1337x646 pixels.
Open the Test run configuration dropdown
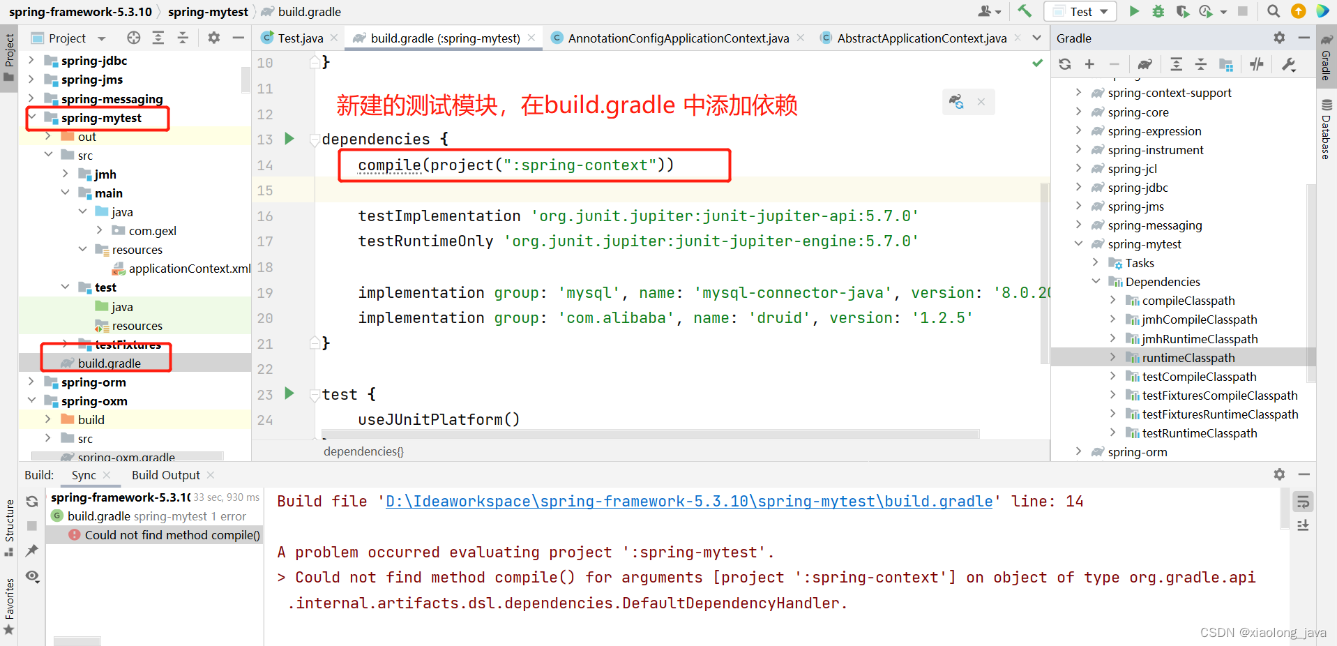pyautogui.click(x=1080, y=11)
